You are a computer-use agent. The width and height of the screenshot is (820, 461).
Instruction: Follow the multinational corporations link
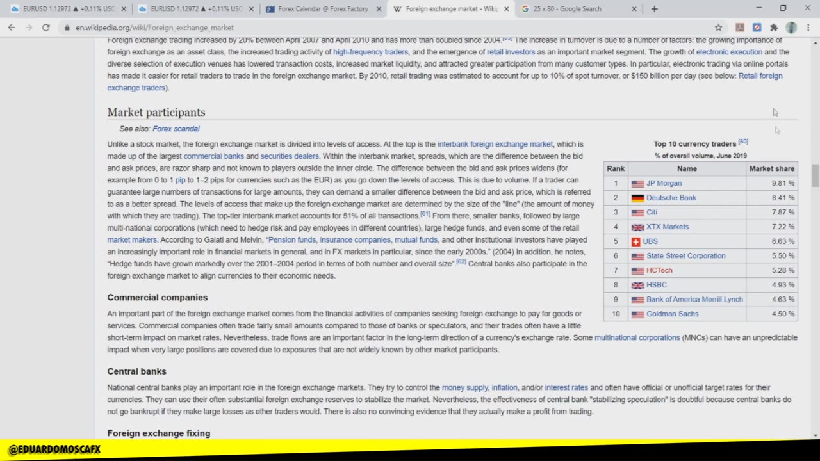coord(637,337)
